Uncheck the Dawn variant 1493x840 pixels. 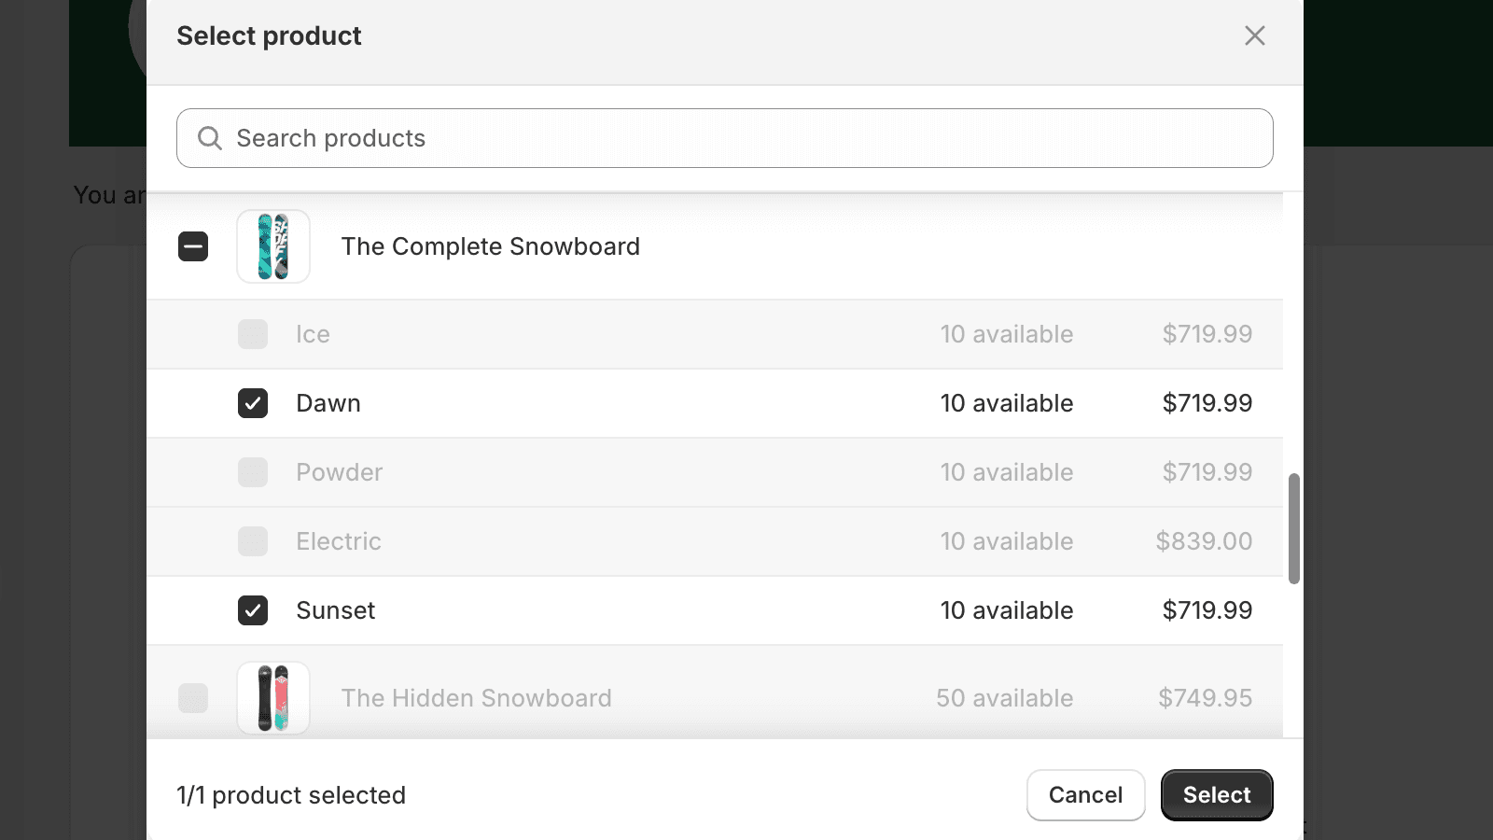[253, 403]
